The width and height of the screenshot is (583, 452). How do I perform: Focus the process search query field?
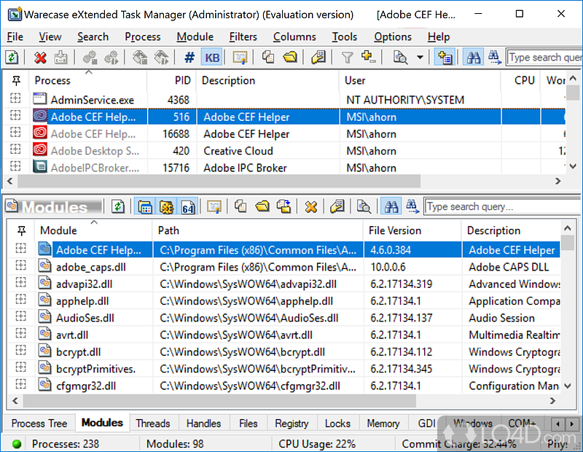pyautogui.click(x=544, y=58)
